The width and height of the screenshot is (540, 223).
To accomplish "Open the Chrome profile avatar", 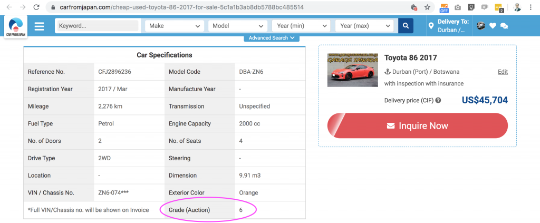I will (x=517, y=7).
